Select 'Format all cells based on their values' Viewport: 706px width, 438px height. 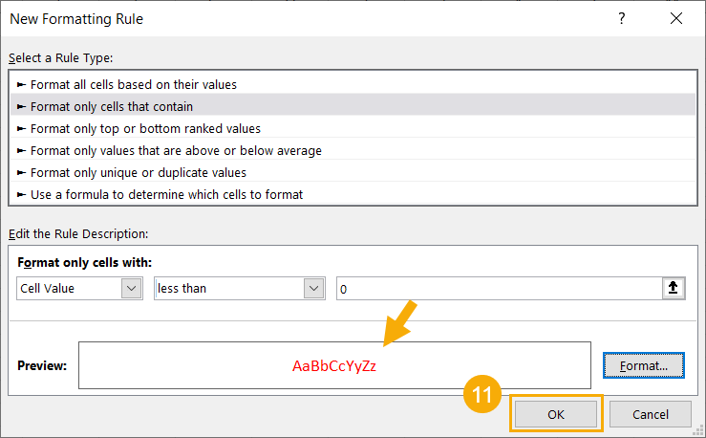[134, 84]
